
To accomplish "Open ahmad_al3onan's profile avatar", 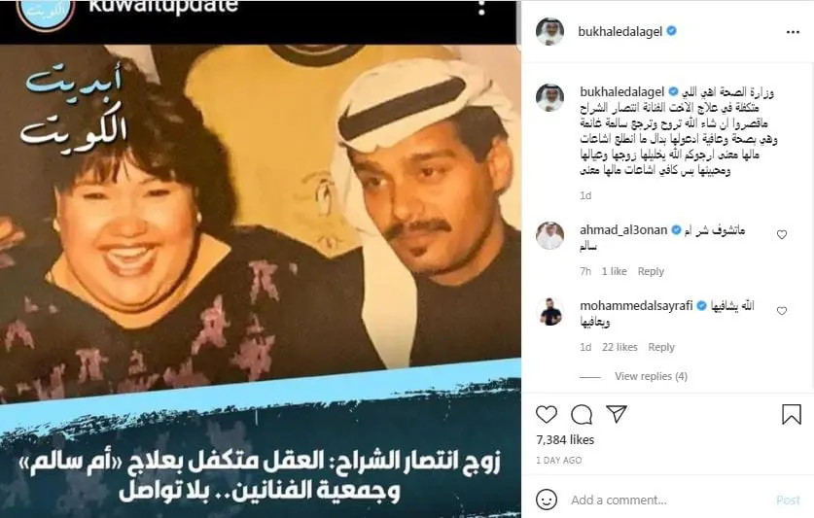I will (x=549, y=235).
